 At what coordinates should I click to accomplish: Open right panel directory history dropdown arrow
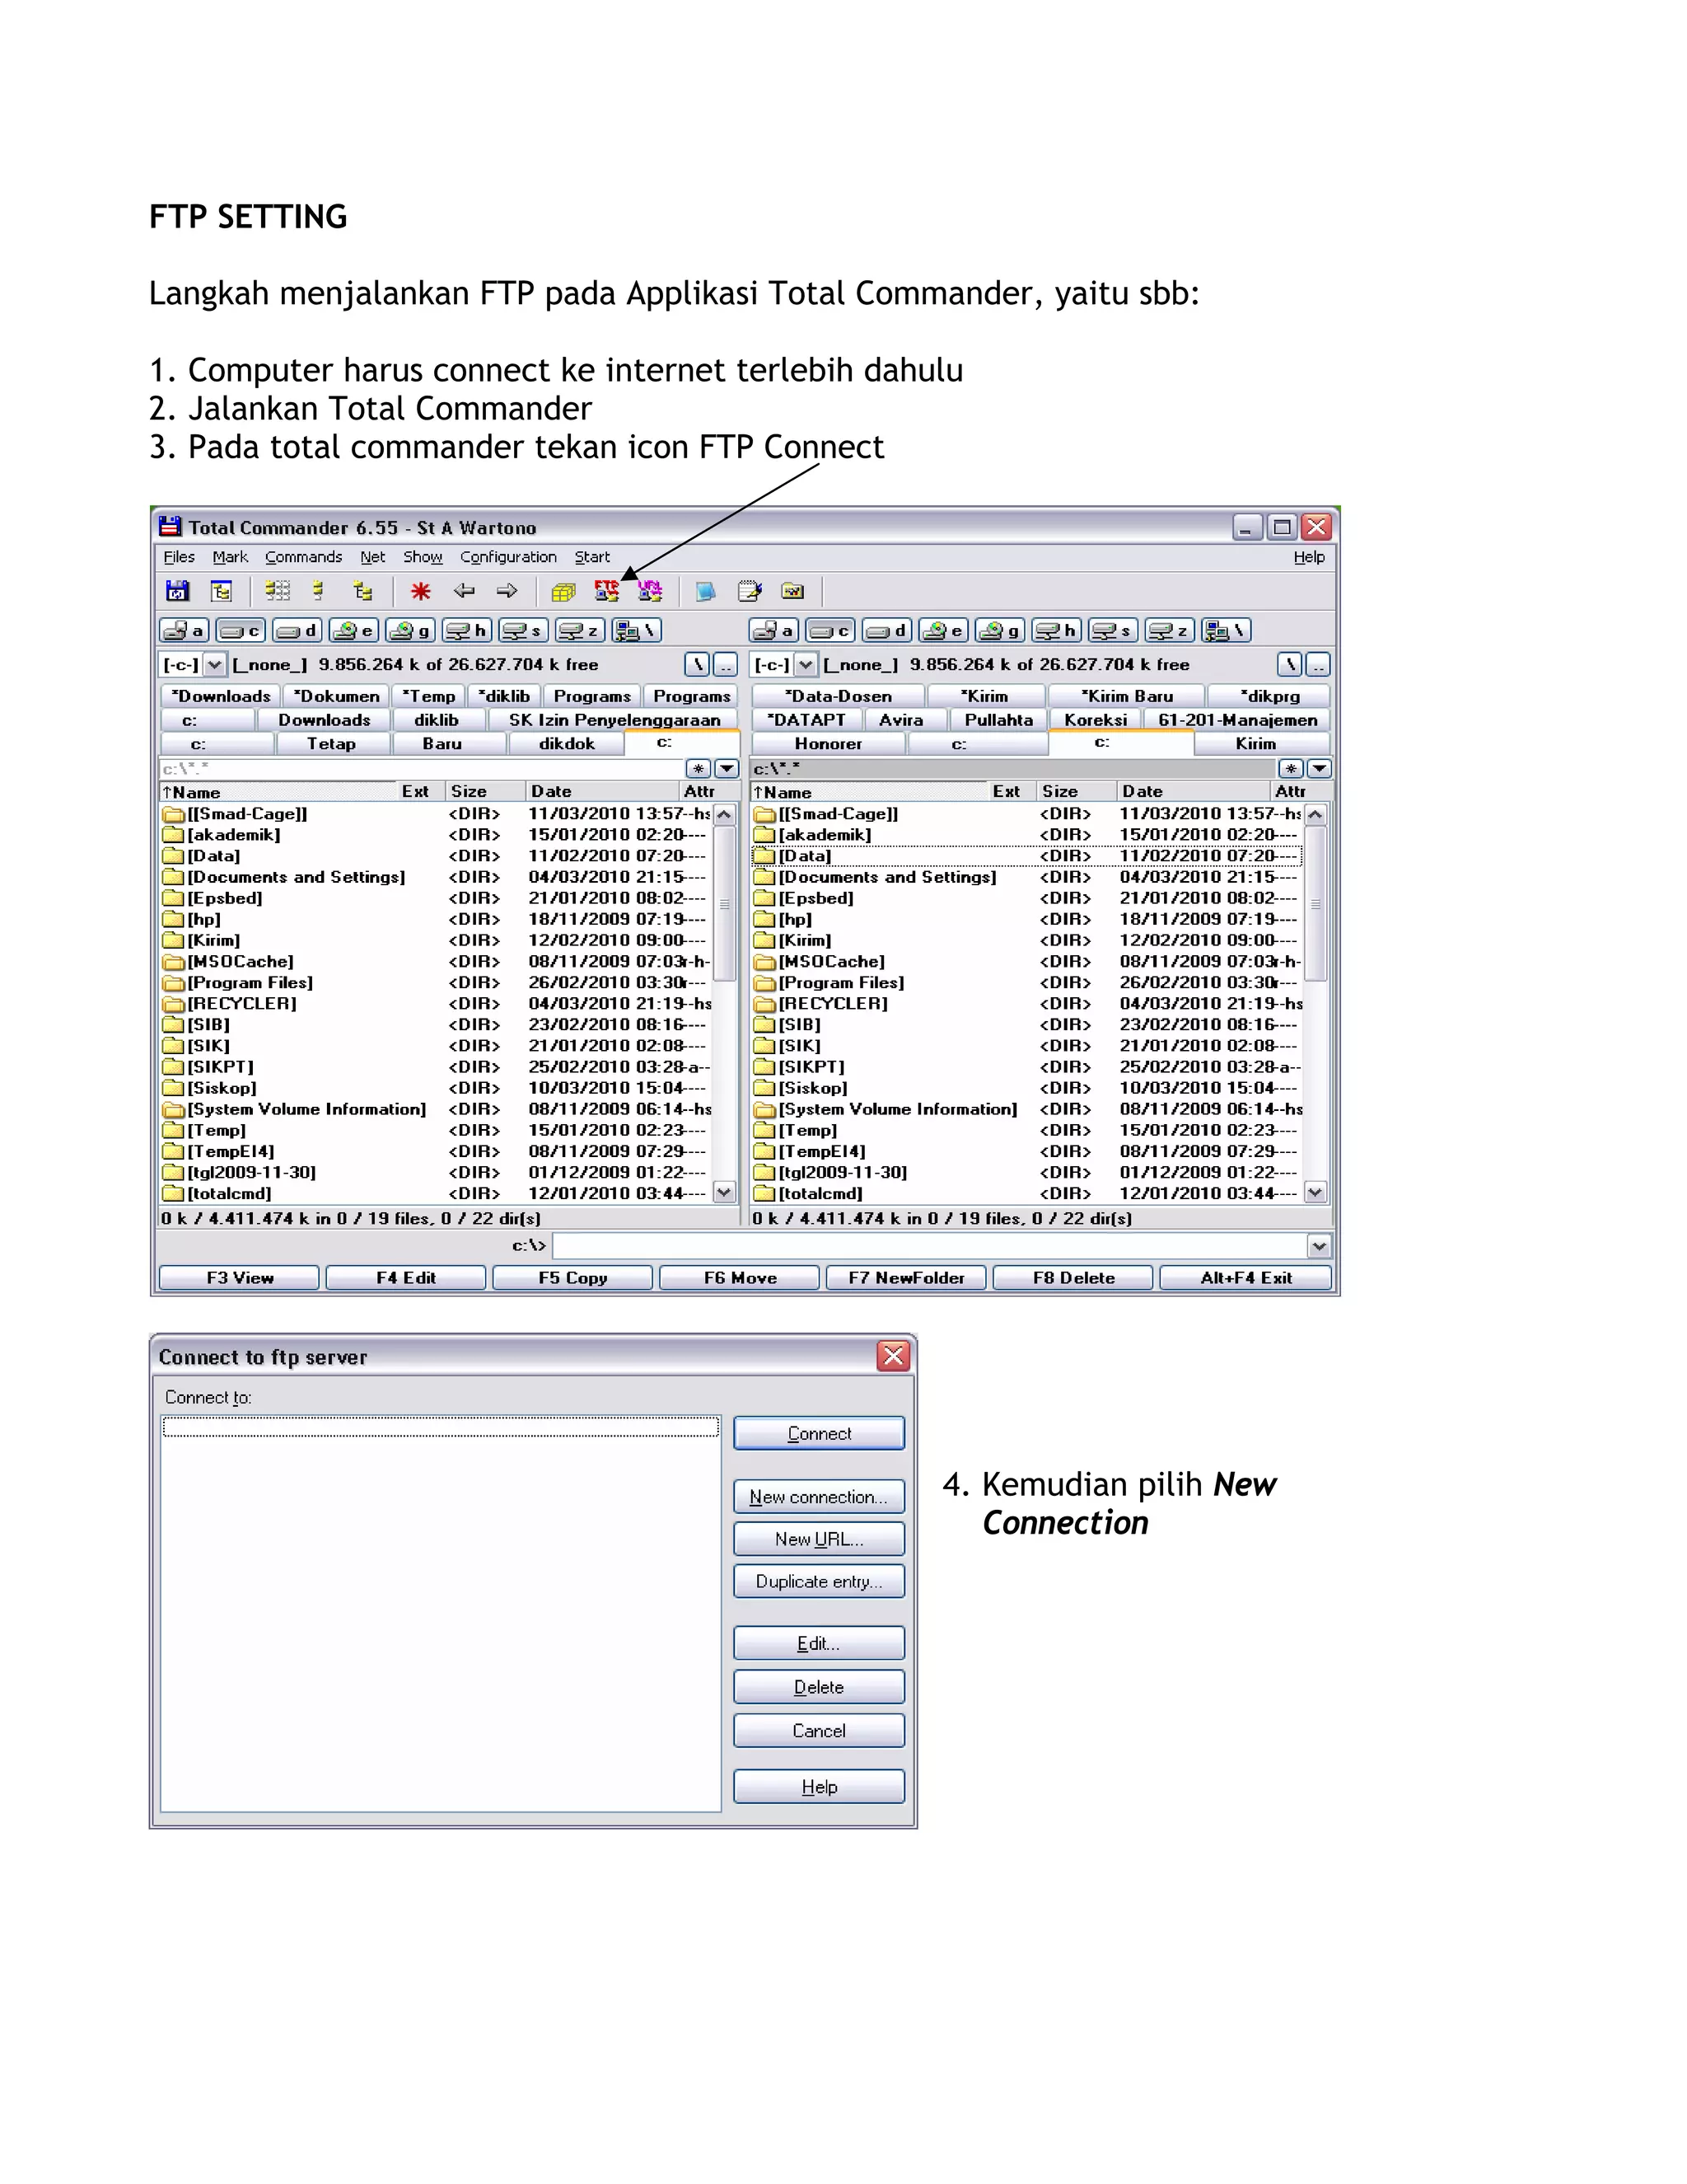pyautogui.click(x=1320, y=768)
